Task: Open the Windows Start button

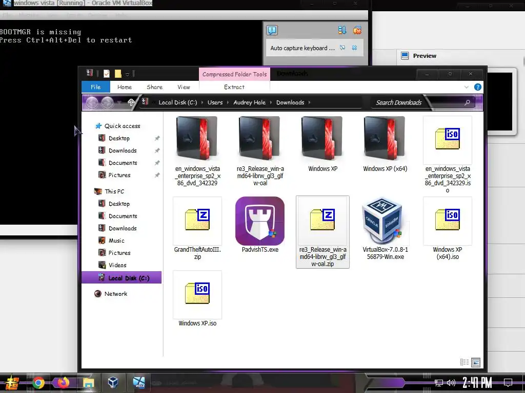Action: (x=12, y=383)
